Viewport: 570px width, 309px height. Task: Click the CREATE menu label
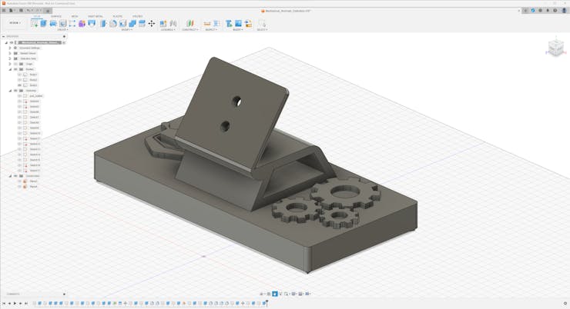coord(62,30)
